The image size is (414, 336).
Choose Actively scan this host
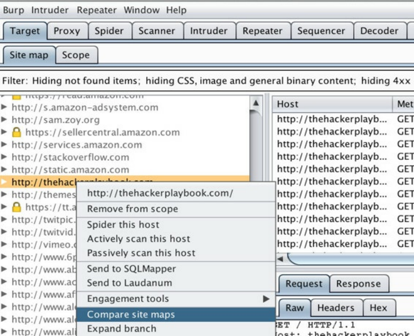[176, 239]
